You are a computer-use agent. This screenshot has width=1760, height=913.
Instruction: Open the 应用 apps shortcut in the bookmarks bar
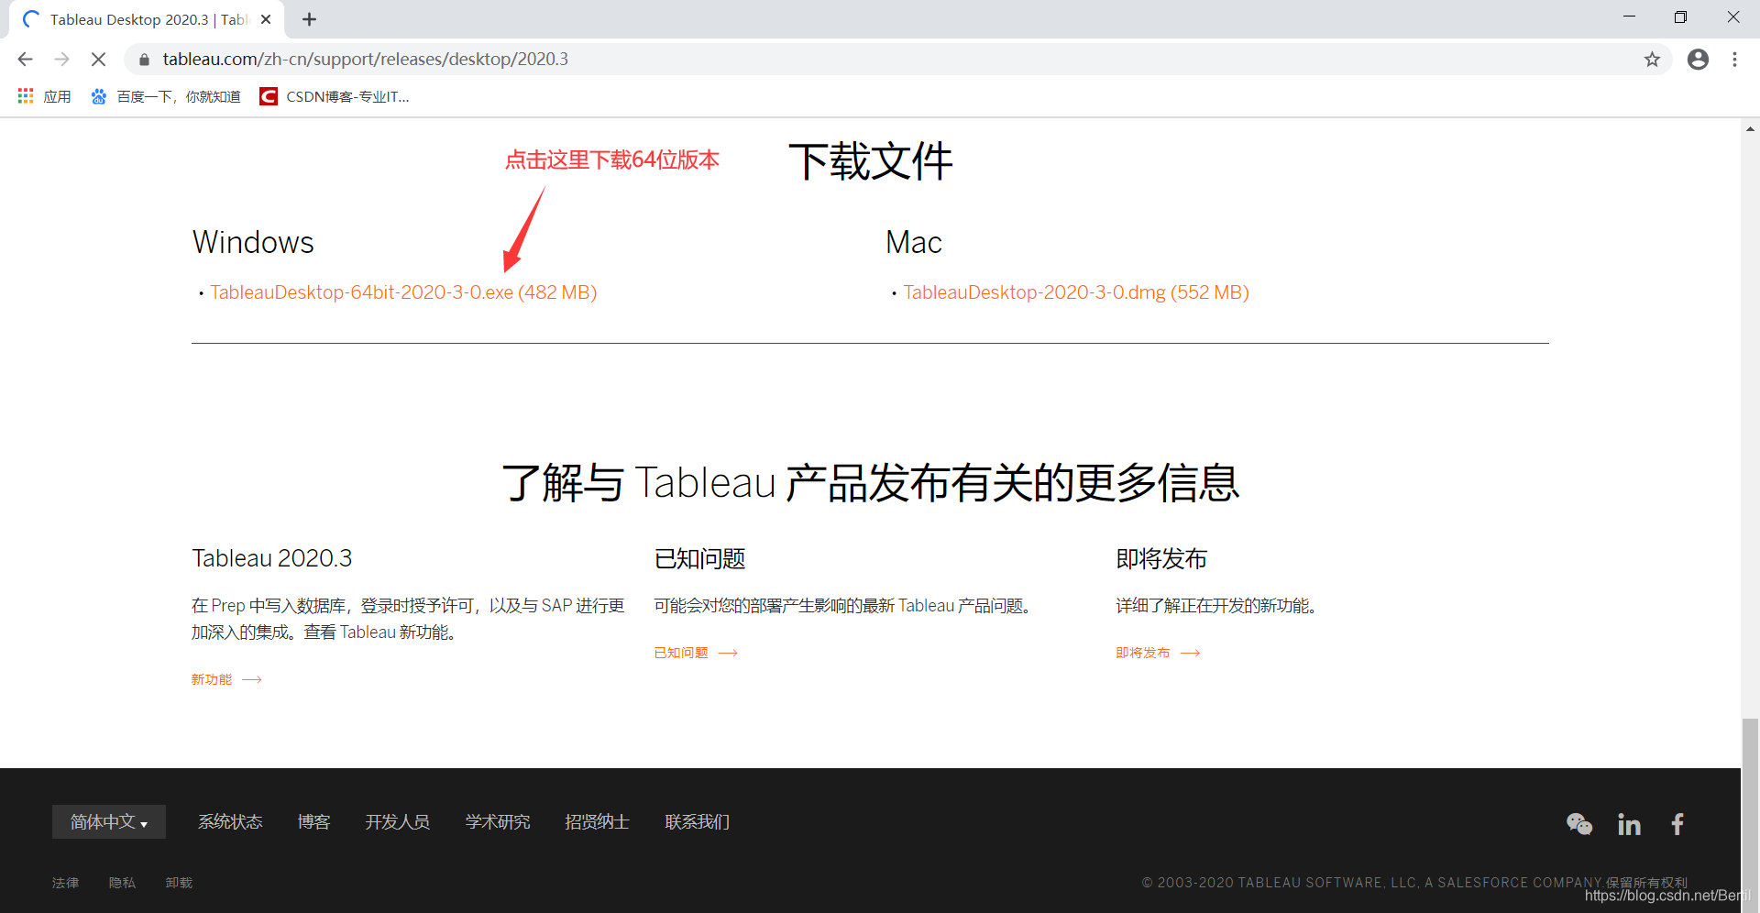pos(44,96)
